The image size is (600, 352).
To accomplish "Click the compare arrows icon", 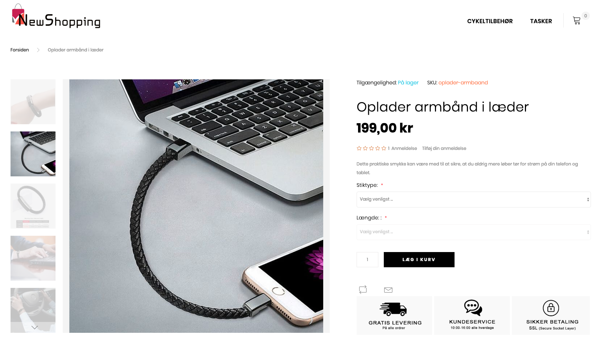I will pos(363,289).
